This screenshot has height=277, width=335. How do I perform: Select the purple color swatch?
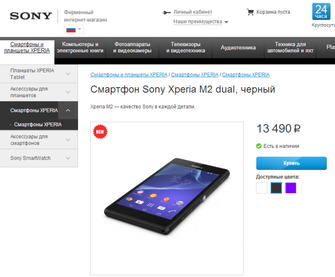[x=291, y=188]
